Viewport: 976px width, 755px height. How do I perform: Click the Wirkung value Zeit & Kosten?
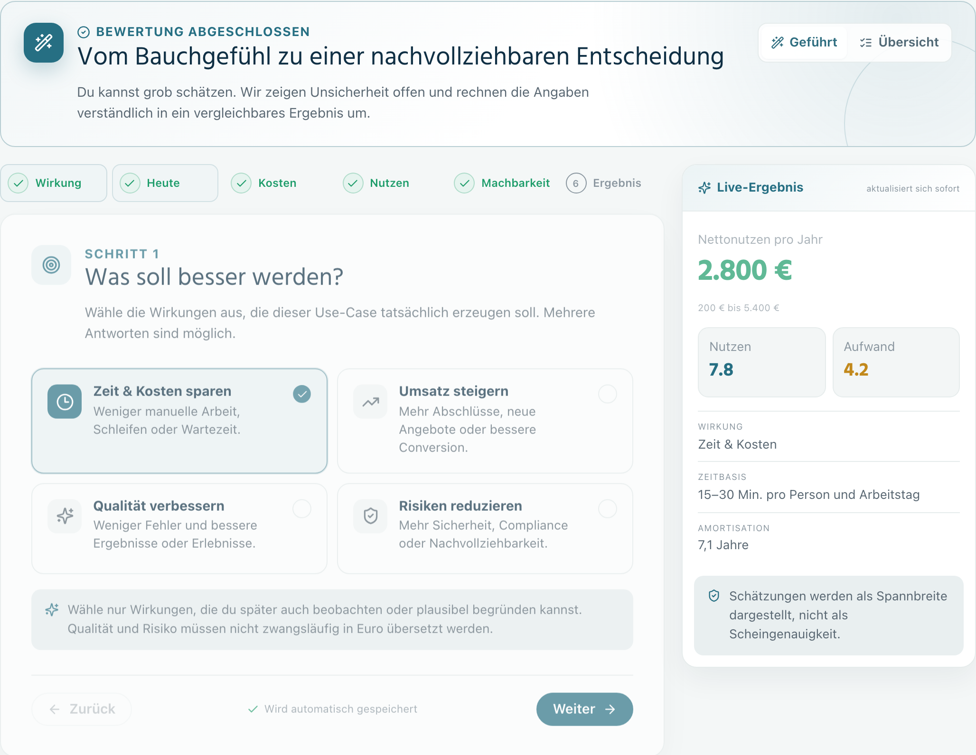coord(737,444)
